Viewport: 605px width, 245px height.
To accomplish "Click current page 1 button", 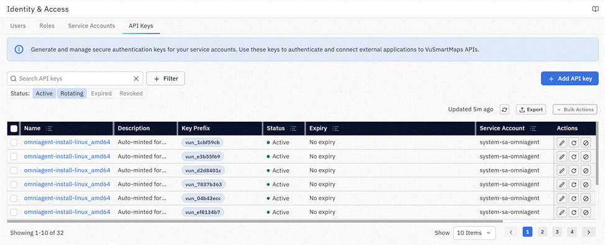I will tap(527, 232).
